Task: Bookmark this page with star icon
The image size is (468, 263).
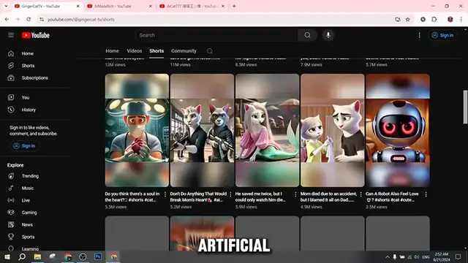Action: pos(408,20)
